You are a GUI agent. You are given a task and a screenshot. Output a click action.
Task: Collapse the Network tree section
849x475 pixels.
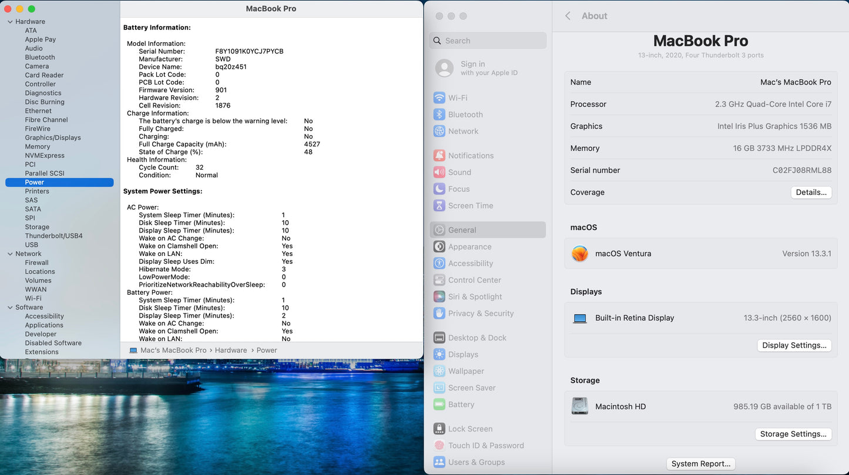[10, 254]
